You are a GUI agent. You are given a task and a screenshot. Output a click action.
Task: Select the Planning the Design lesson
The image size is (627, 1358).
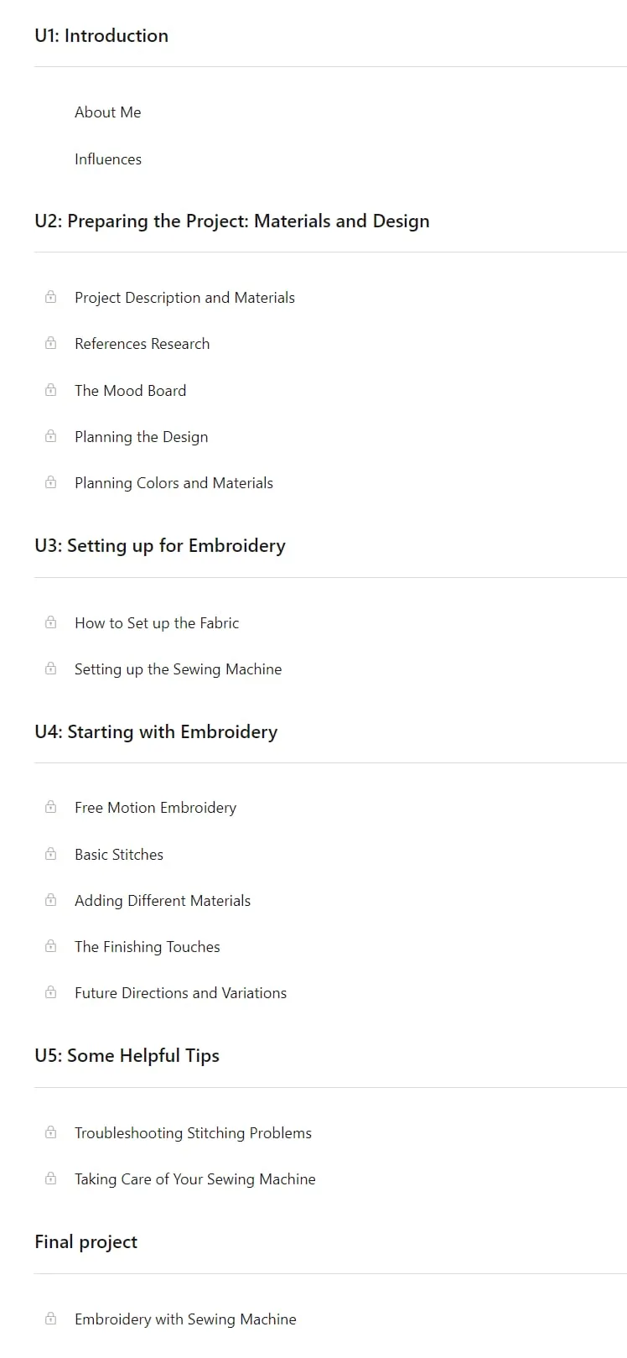[141, 437]
